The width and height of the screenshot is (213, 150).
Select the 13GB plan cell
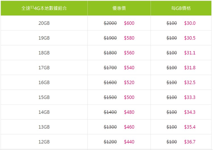[44, 127]
